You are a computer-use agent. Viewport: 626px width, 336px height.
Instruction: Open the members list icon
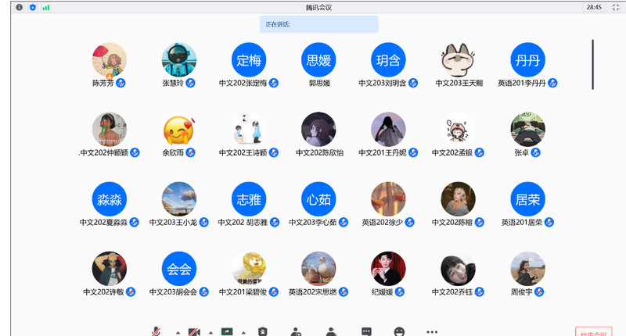[331, 331]
